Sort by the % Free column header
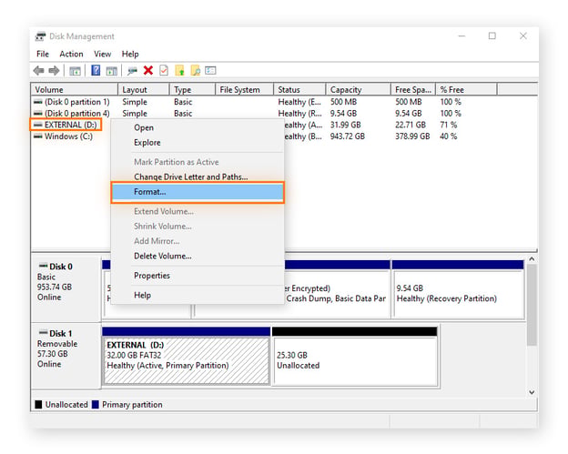The image size is (568, 454). pyautogui.click(x=466, y=89)
